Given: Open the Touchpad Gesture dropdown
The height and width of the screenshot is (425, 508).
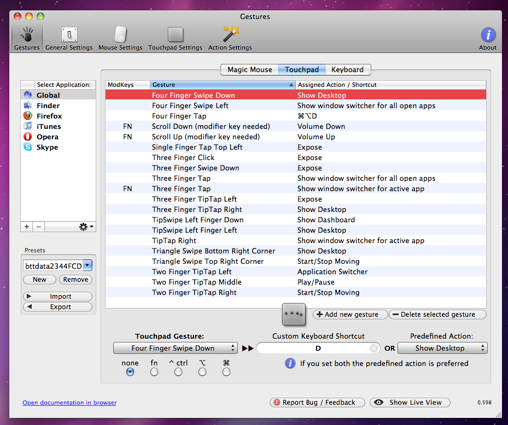Looking at the screenshot, I should coord(176,349).
